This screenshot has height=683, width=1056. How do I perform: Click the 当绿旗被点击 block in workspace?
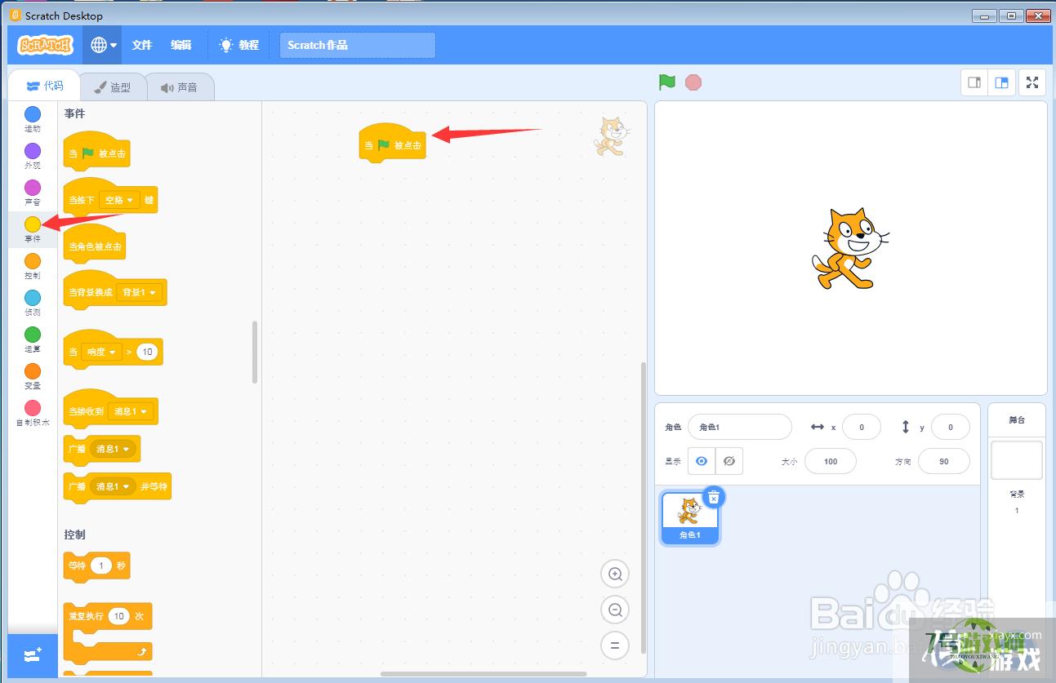pos(392,144)
